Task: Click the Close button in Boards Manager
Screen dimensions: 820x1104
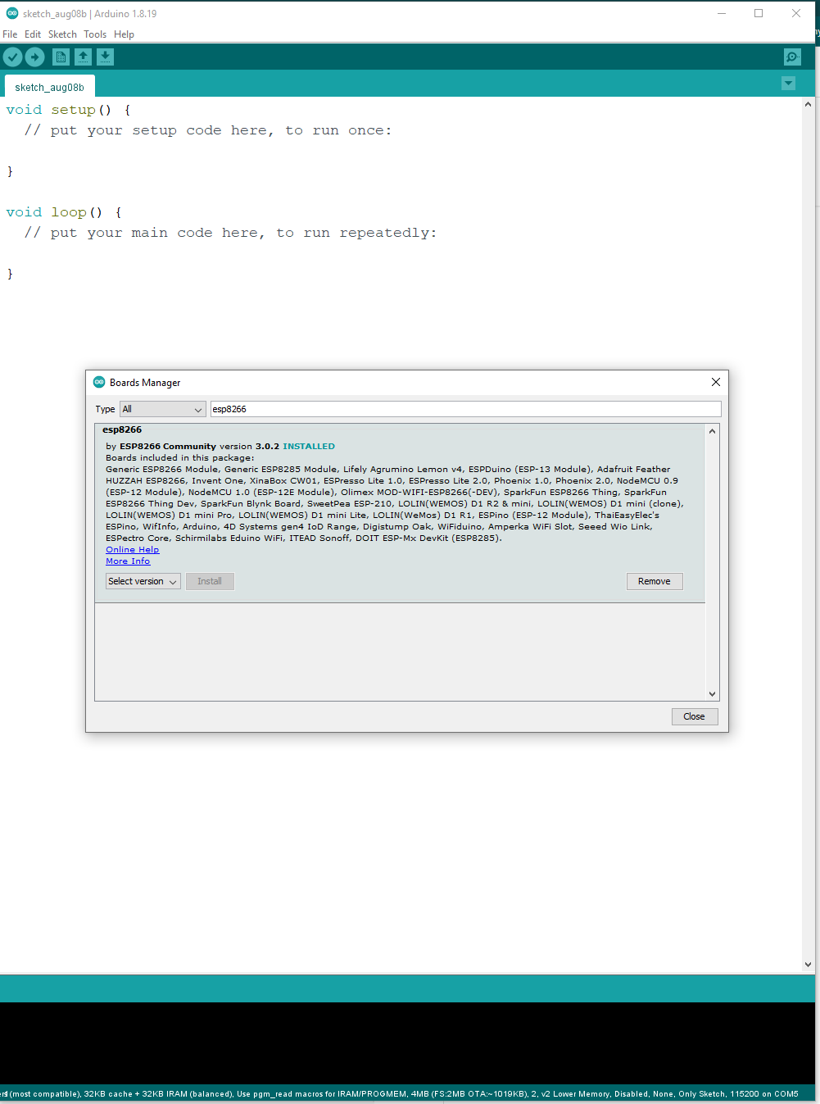Action: [x=694, y=716]
